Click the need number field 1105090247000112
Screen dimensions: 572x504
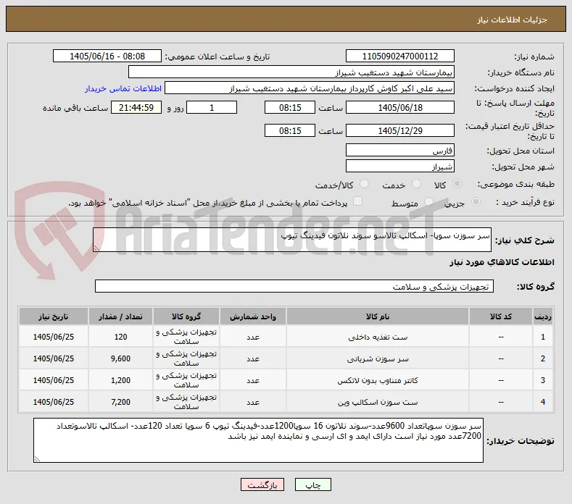[x=399, y=56]
